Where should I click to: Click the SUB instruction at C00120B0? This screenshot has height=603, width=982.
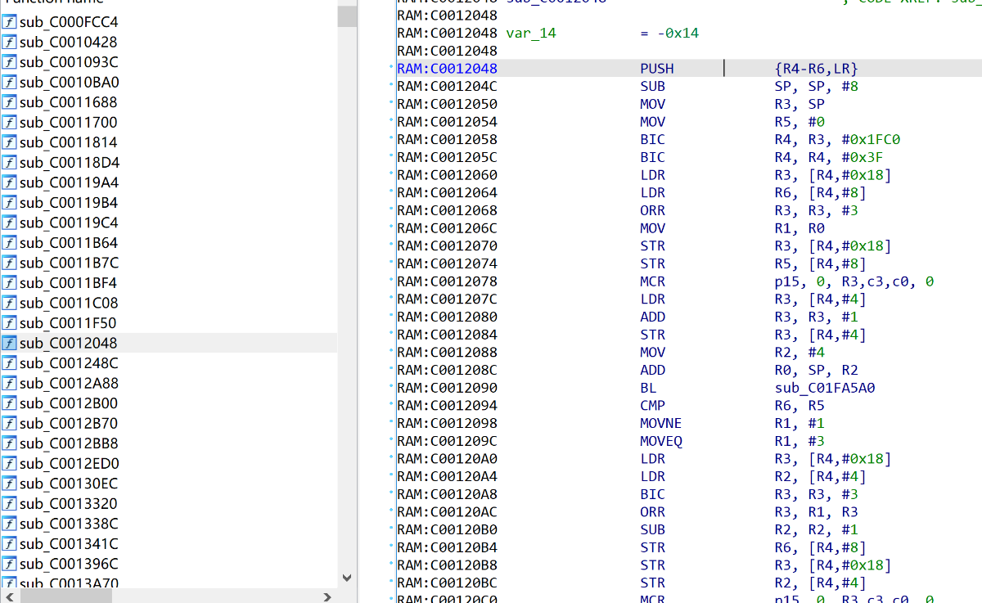653,530
